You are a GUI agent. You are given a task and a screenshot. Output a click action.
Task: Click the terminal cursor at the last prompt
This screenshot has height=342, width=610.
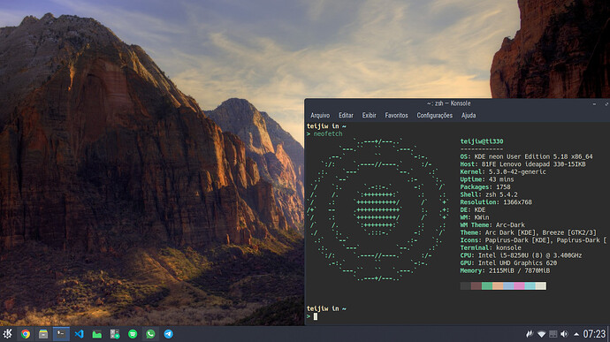316,316
